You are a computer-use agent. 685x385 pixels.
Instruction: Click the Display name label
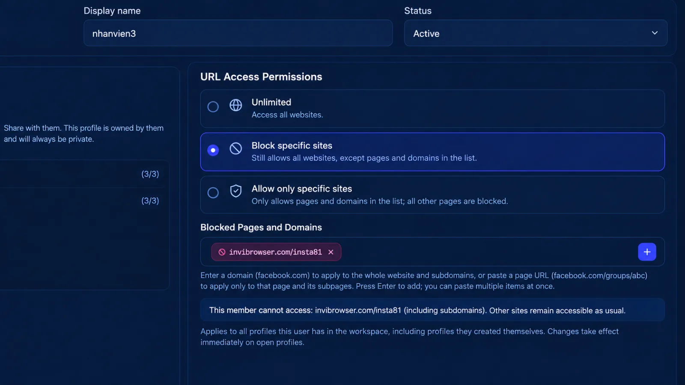point(112,11)
